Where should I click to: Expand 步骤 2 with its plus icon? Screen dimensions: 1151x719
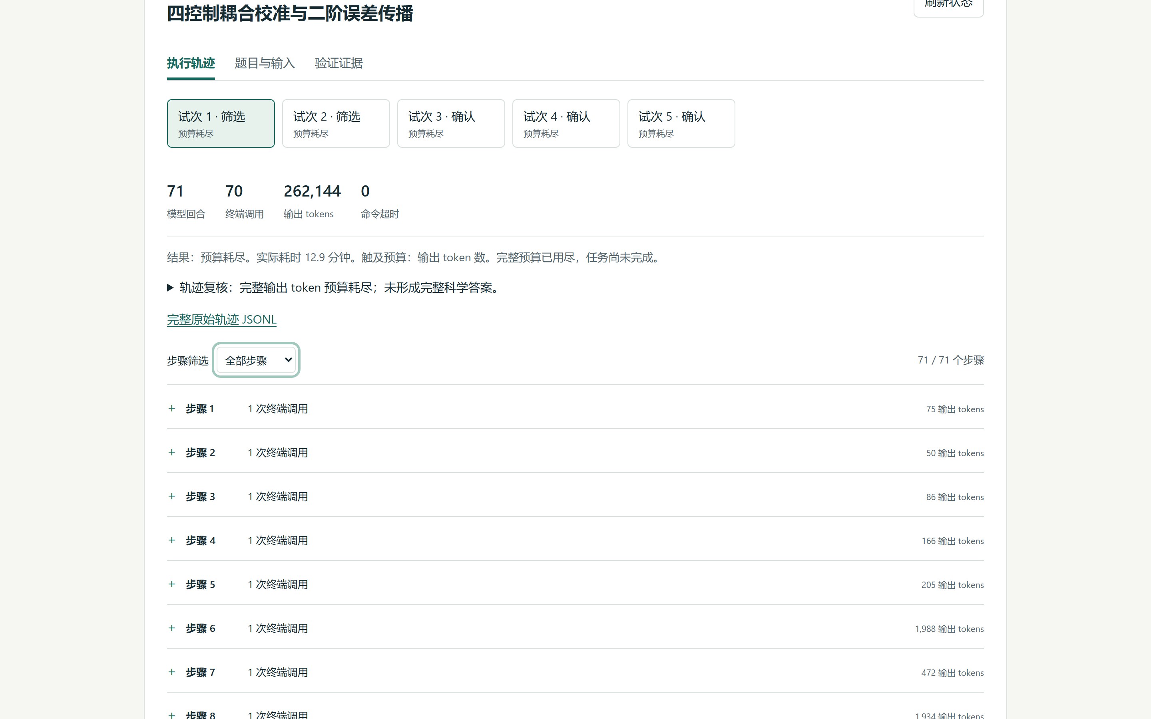pos(172,452)
